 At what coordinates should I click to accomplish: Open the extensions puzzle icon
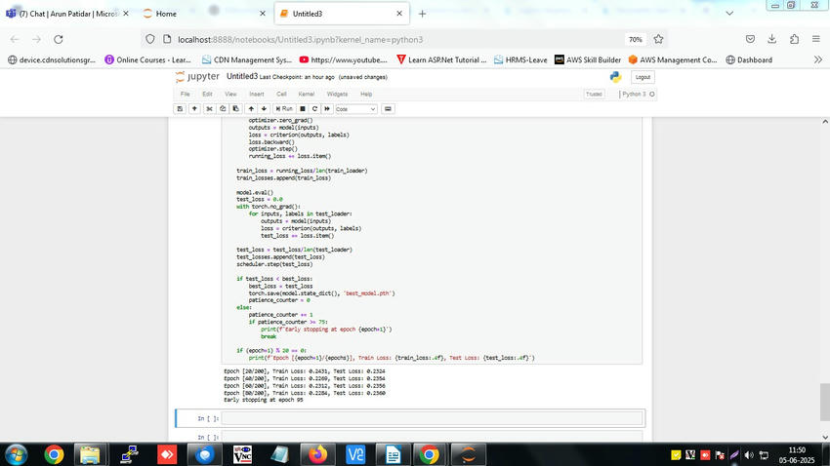click(x=794, y=39)
